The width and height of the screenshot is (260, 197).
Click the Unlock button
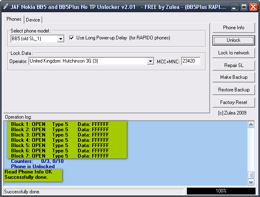(x=234, y=40)
